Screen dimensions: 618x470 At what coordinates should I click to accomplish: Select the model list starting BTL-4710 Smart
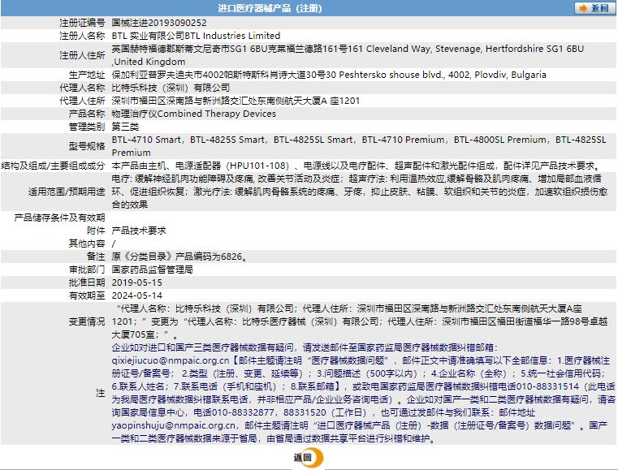coord(359,146)
